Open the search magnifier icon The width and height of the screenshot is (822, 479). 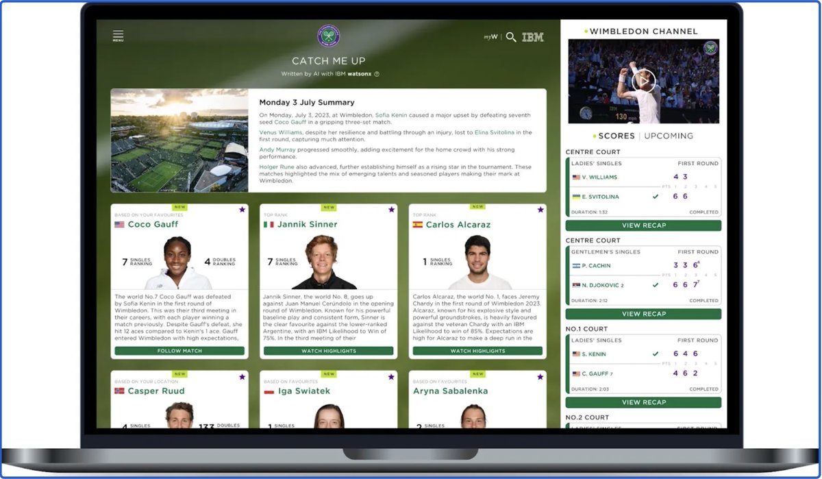[511, 37]
